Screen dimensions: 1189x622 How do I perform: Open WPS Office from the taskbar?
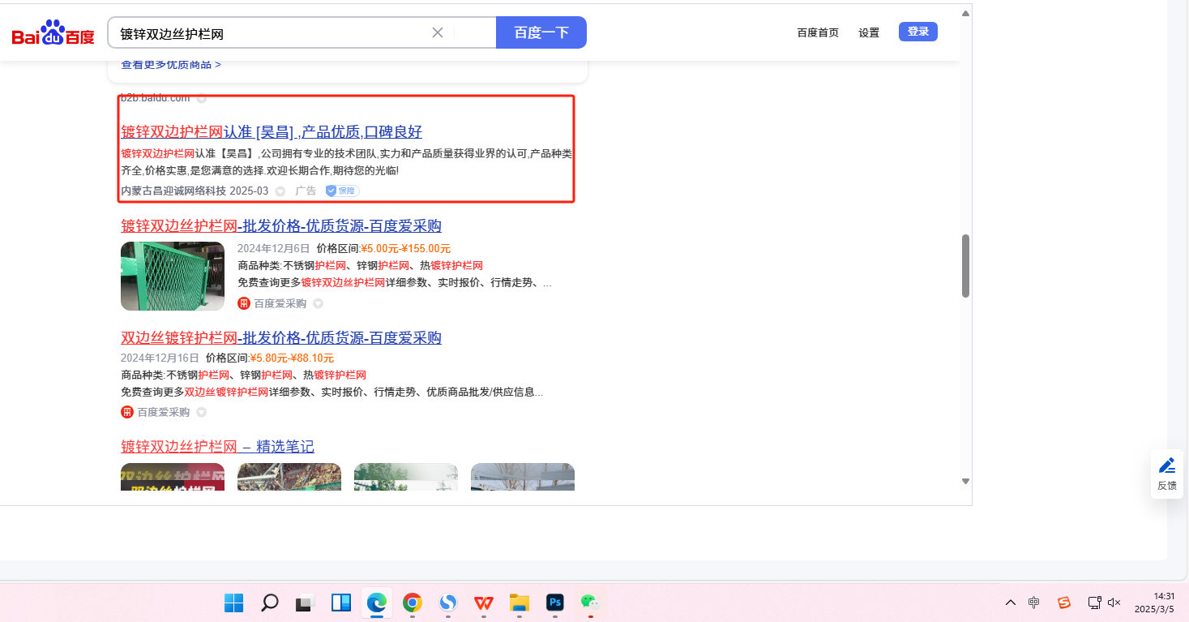(484, 603)
